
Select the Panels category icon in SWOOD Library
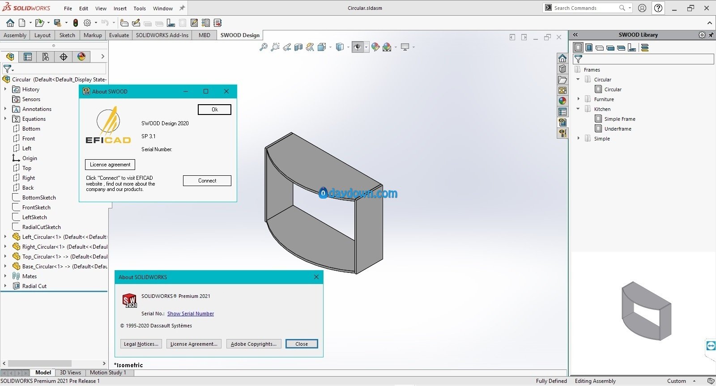(600, 48)
